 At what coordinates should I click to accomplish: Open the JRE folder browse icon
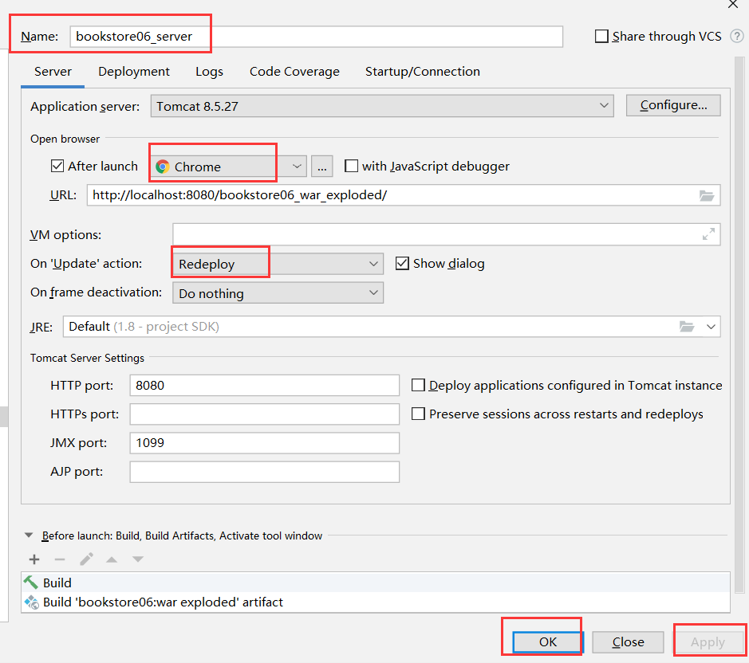point(686,327)
